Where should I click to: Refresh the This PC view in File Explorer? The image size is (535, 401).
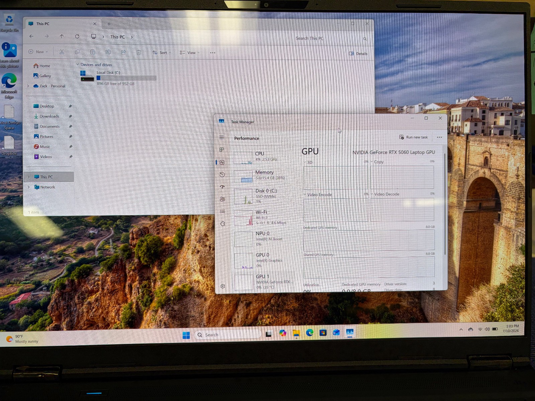(77, 36)
